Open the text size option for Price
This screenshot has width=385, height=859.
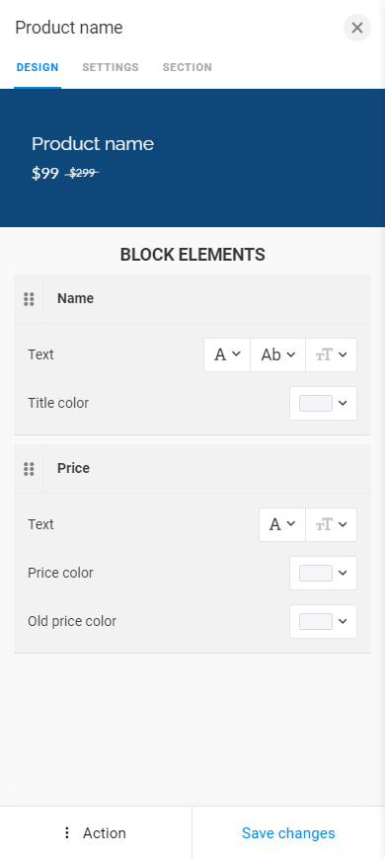(331, 525)
